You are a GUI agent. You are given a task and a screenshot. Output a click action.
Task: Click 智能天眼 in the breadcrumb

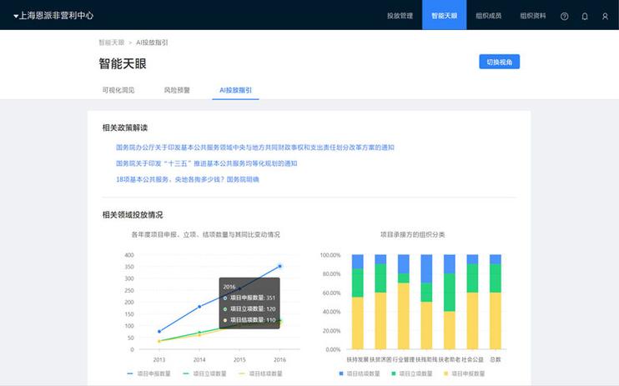(110, 43)
